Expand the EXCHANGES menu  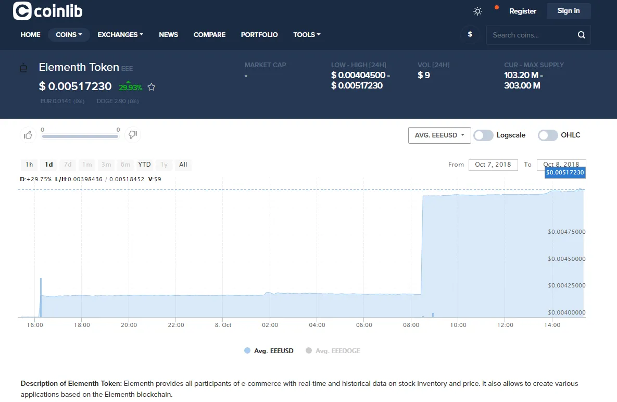pos(120,34)
